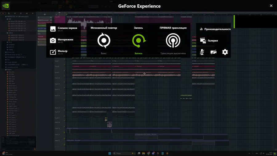This screenshot has height=156, width=277.
Task: Open the ПРЯМАЯ трансляция broadcast menu
Action: click(x=173, y=40)
